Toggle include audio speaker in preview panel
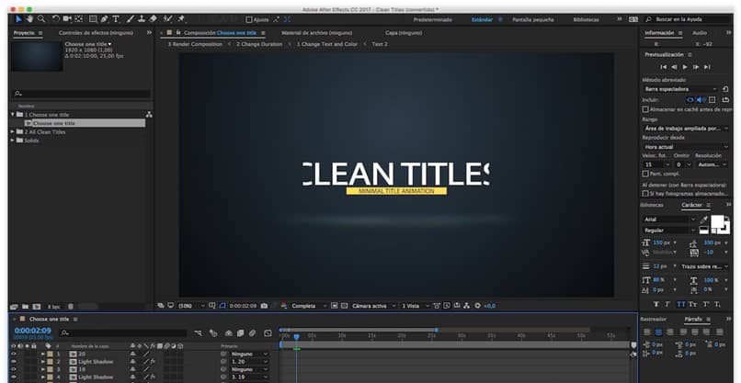This screenshot has width=741, height=383. [x=701, y=99]
